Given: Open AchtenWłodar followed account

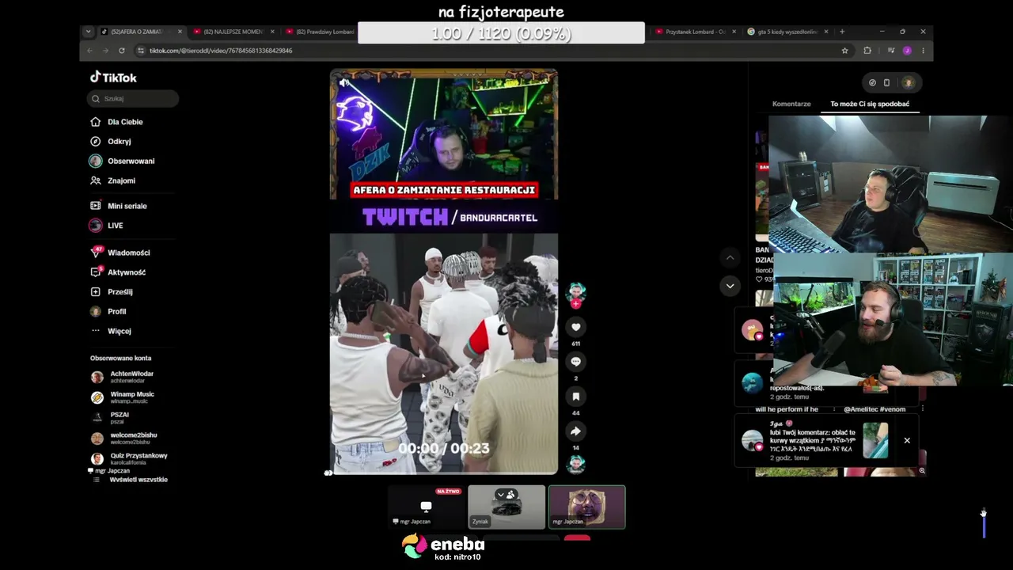Looking at the screenshot, I should [x=122, y=377].
